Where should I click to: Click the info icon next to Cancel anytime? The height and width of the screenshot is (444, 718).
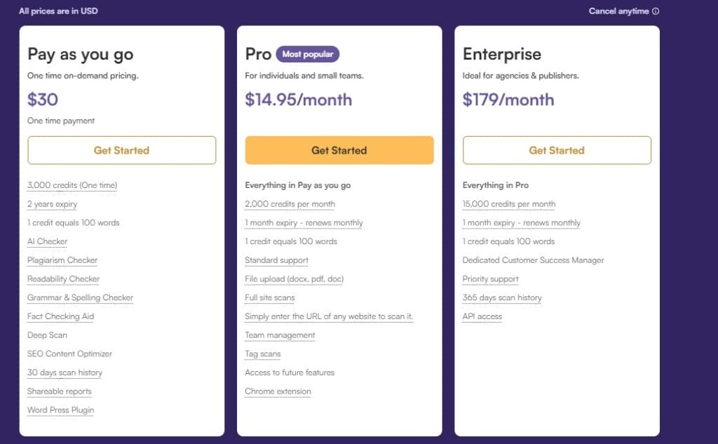pos(656,11)
